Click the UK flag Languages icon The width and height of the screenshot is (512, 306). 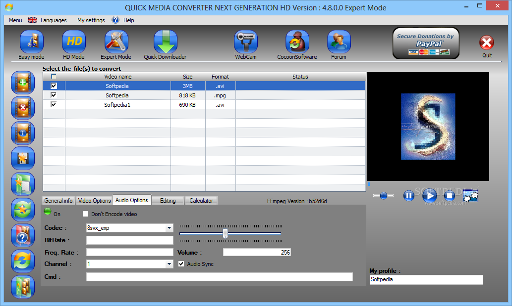tap(33, 20)
